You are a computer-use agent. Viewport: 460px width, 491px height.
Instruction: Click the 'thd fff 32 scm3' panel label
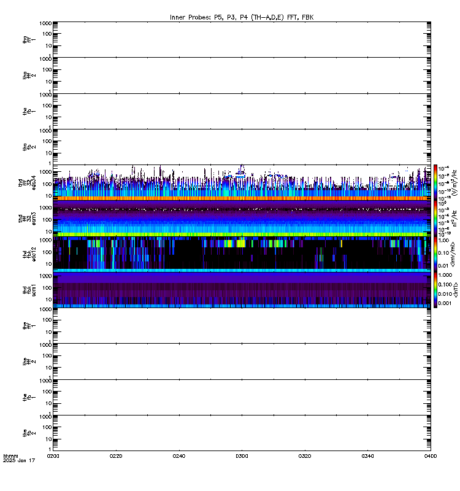(27, 218)
